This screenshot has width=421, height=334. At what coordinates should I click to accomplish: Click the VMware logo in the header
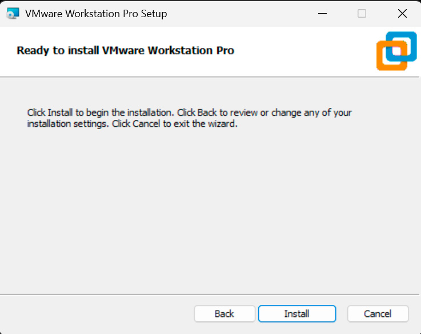[x=396, y=51]
